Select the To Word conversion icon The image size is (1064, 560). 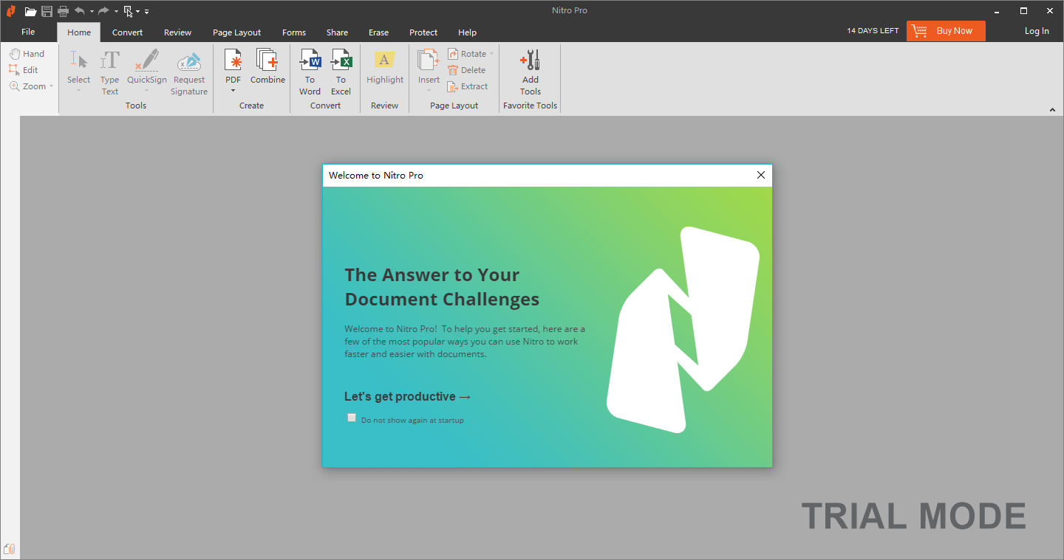click(310, 61)
